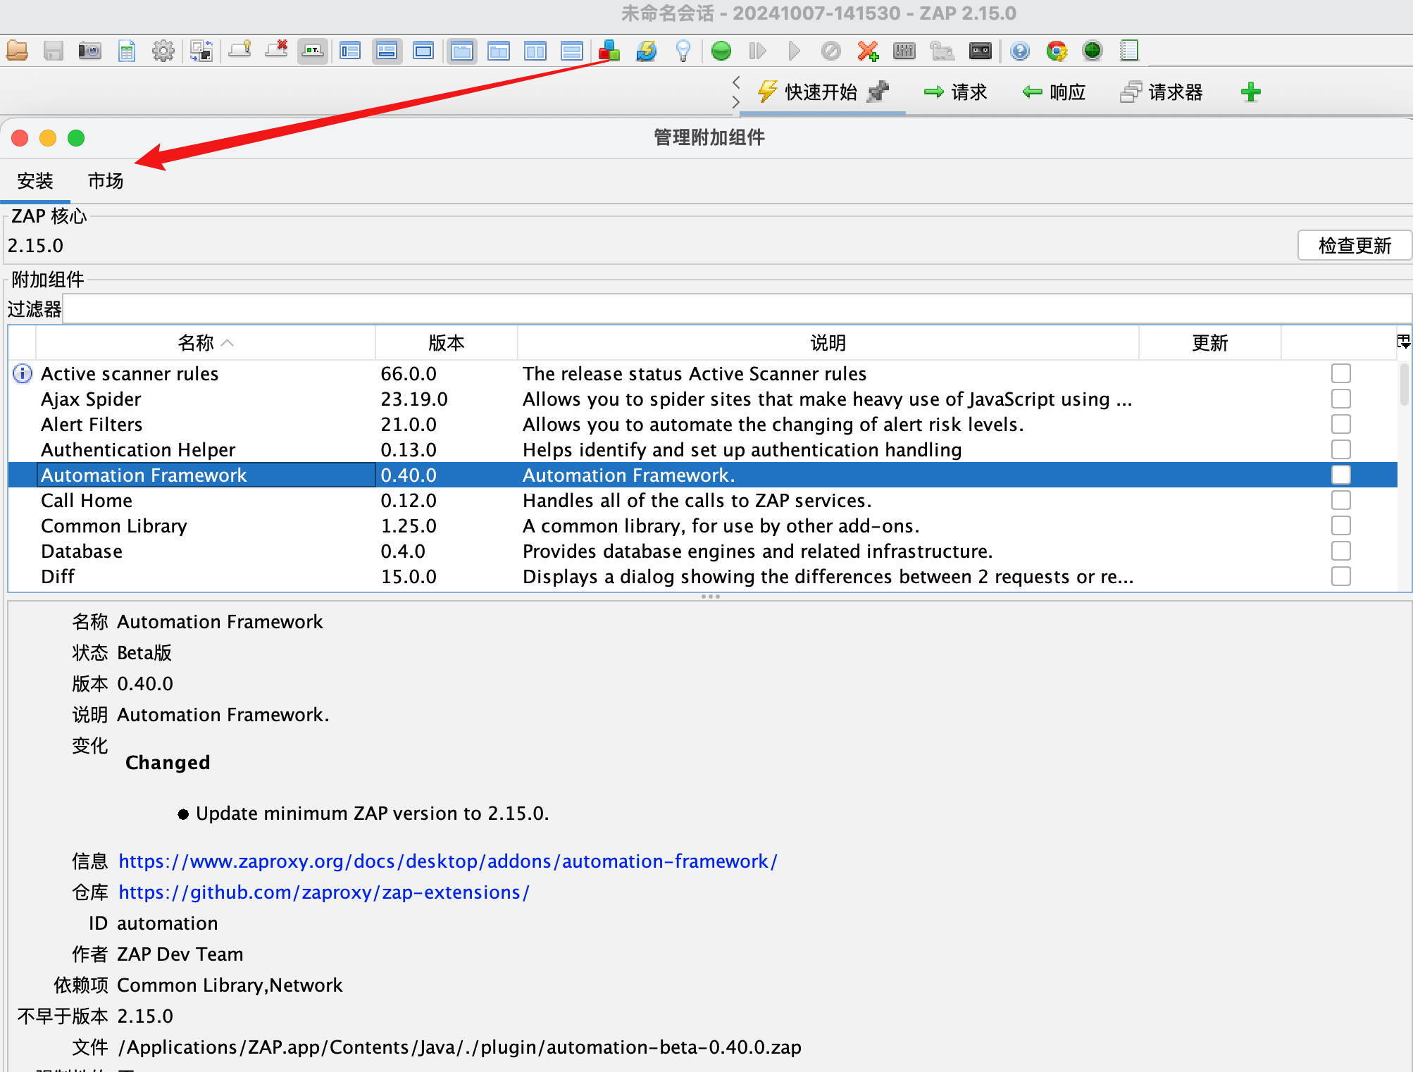Sort by the 名称 column header arrow
This screenshot has width=1413, height=1072.
point(228,343)
